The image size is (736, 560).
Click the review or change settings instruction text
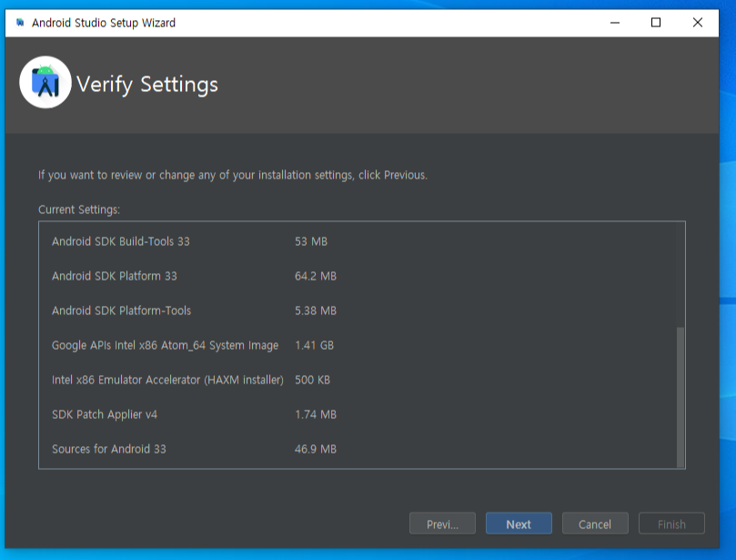point(232,175)
